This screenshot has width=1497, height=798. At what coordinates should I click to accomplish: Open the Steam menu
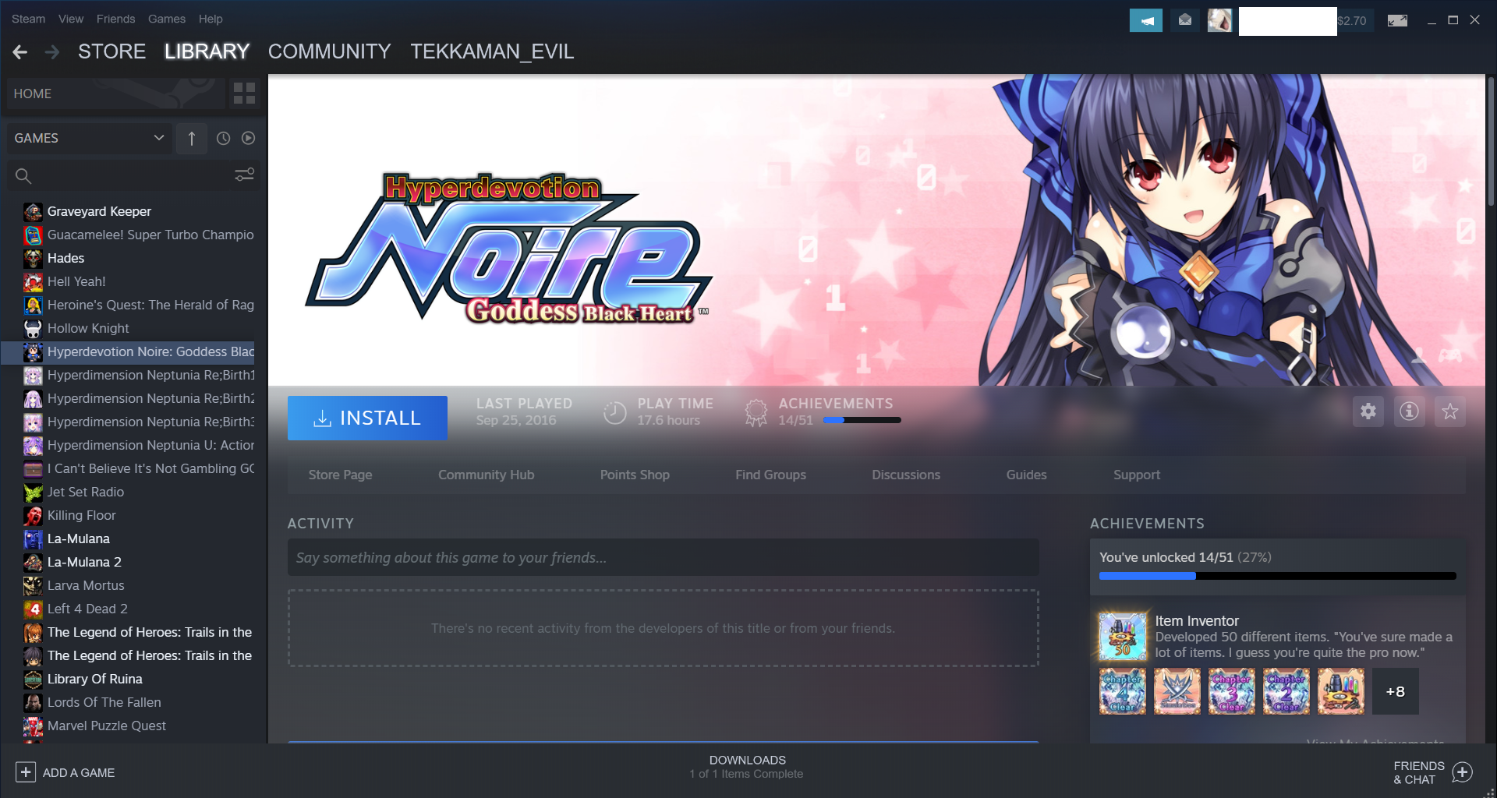(28, 19)
